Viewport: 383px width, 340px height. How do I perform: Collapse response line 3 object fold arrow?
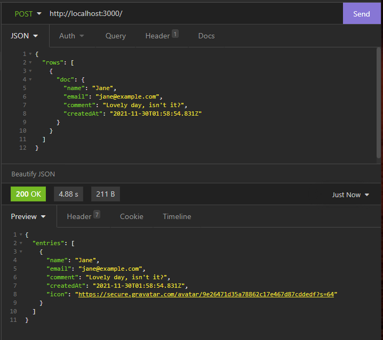pos(21,252)
